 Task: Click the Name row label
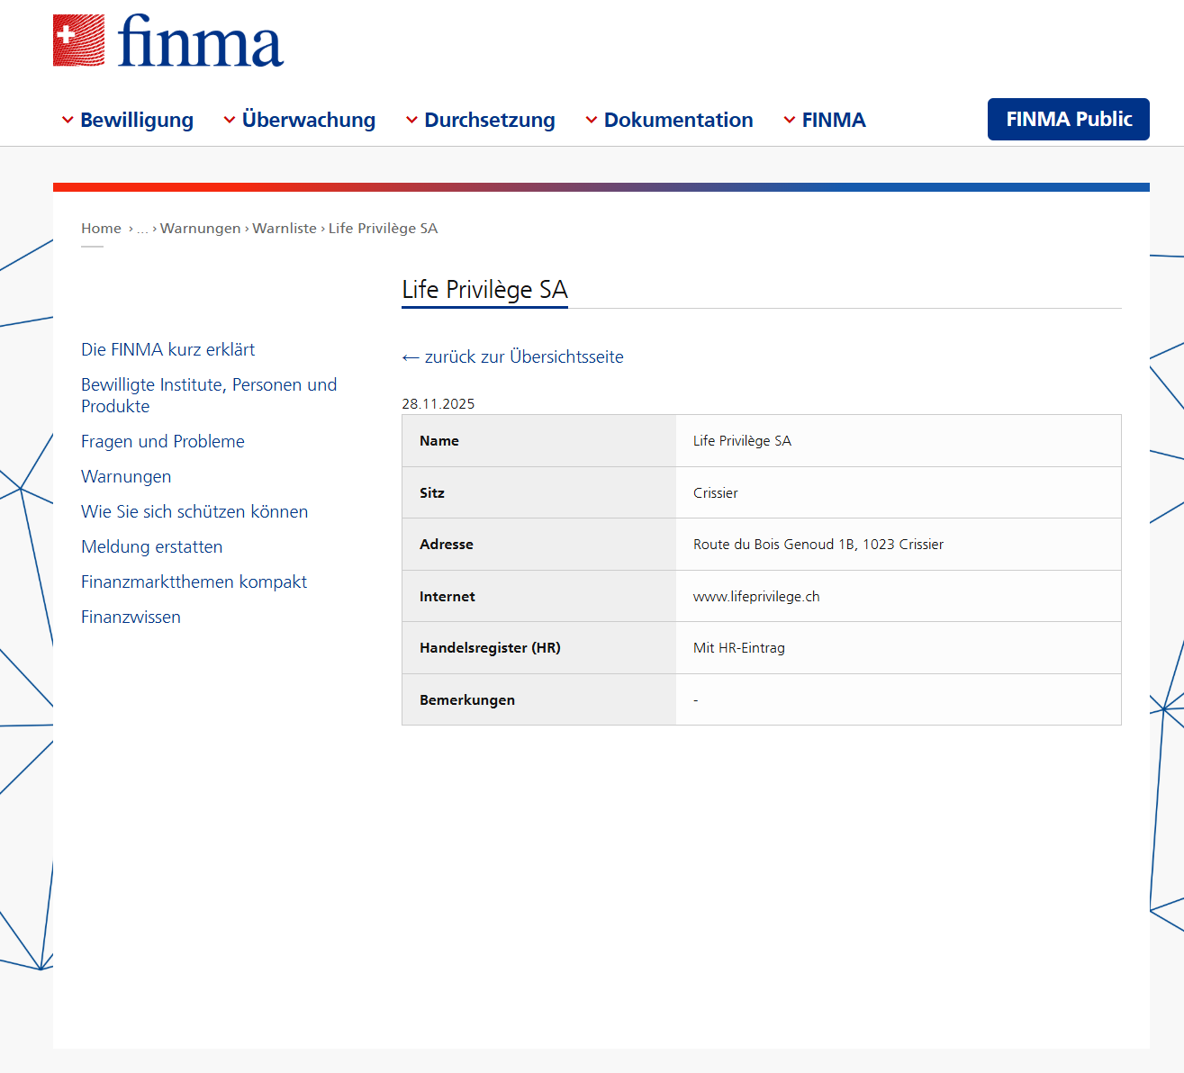coord(439,441)
